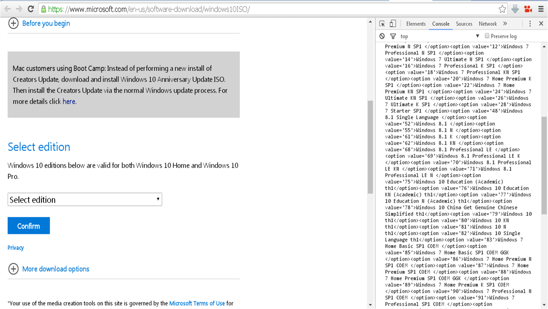Click the Confirm button

pyautogui.click(x=29, y=226)
